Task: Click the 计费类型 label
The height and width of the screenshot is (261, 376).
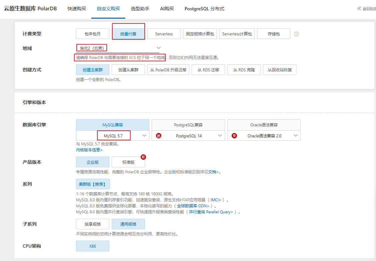Action: pyautogui.click(x=32, y=34)
